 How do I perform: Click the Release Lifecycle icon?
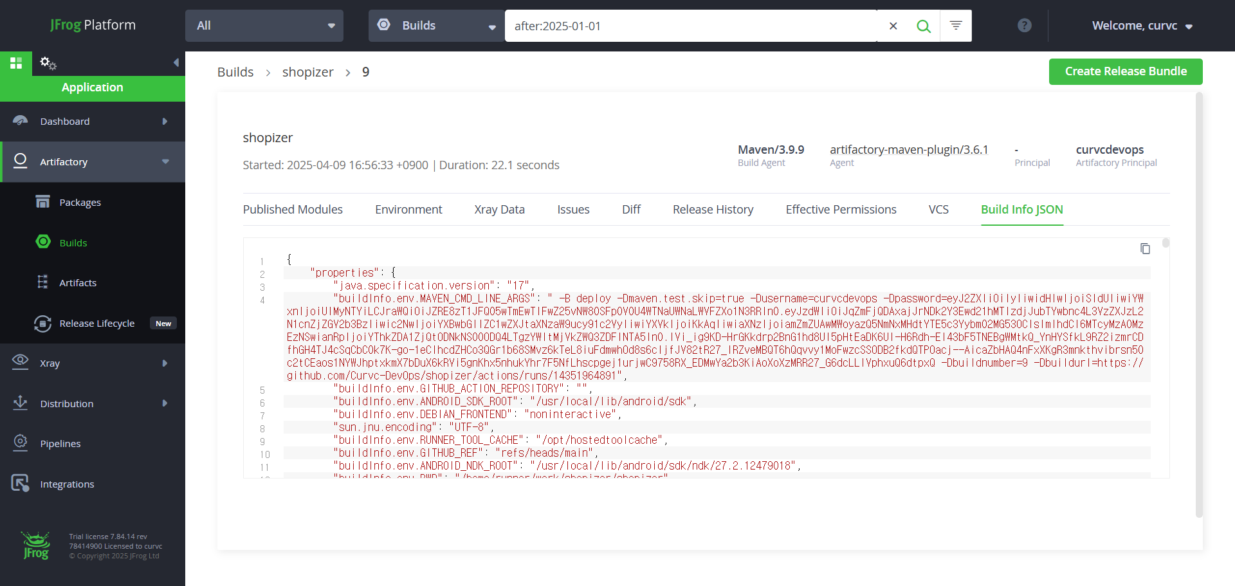(43, 323)
